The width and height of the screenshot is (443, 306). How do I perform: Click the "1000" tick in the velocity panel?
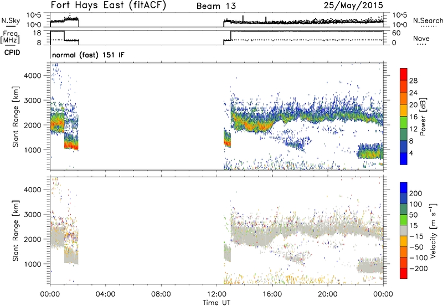[32, 264]
